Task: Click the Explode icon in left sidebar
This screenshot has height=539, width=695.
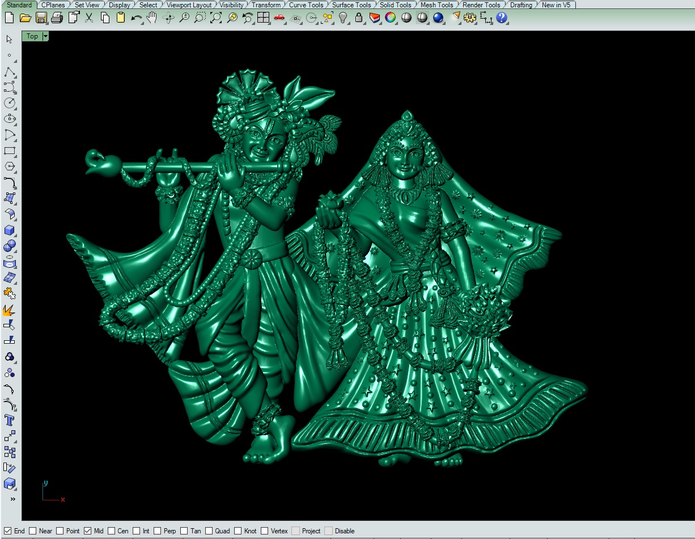Action: 10,310
